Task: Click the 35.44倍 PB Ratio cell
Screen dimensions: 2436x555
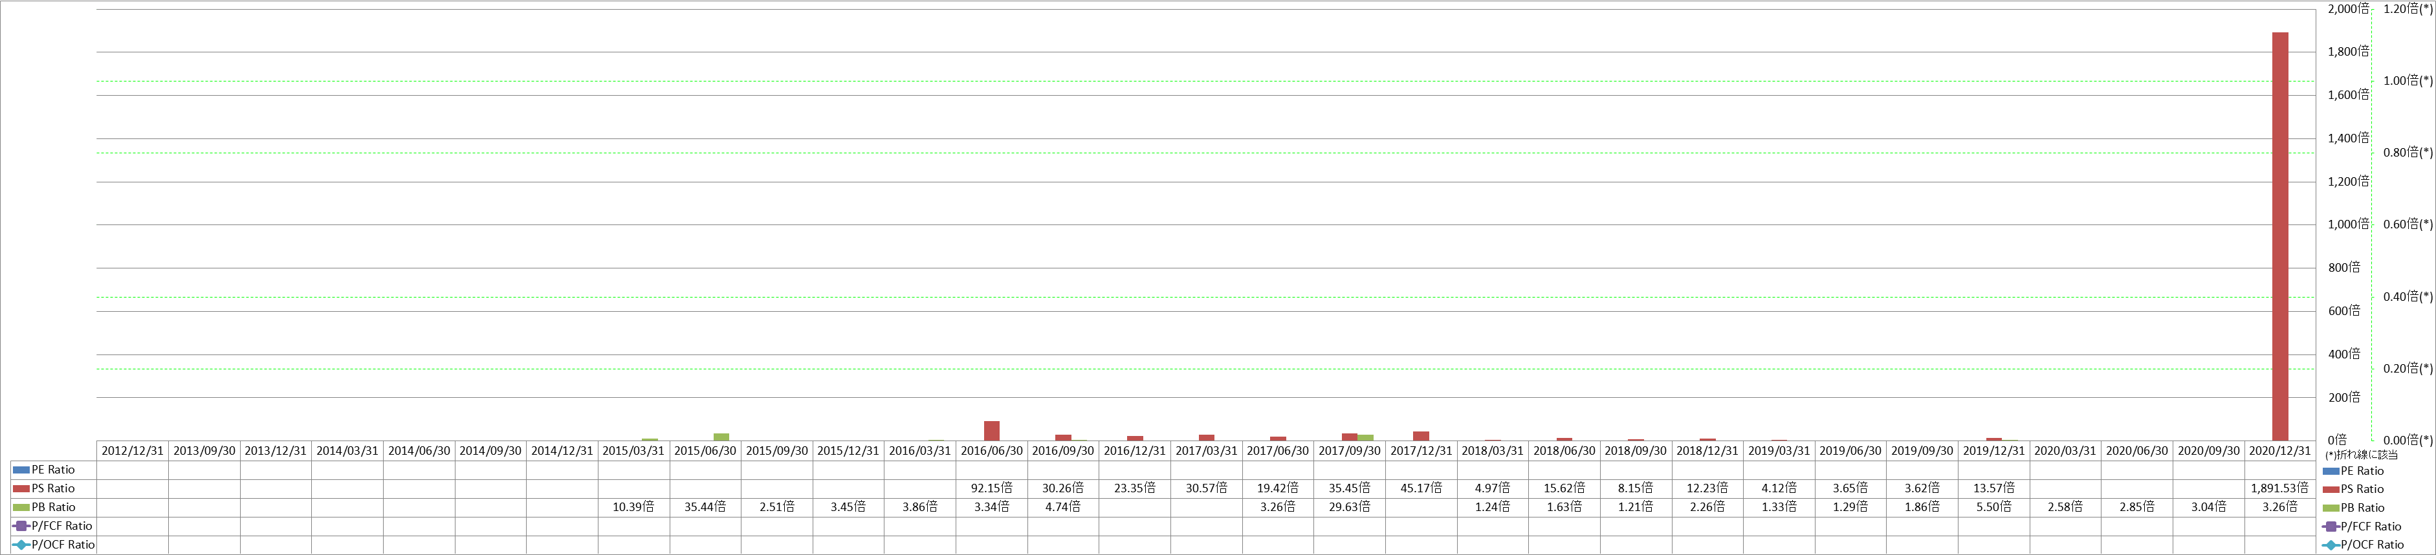Action: click(705, 508)
